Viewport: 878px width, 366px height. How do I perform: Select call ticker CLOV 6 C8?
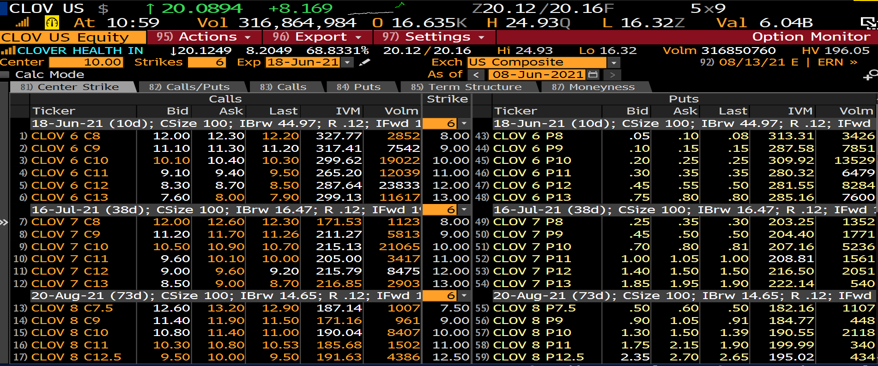pos(66,136)
